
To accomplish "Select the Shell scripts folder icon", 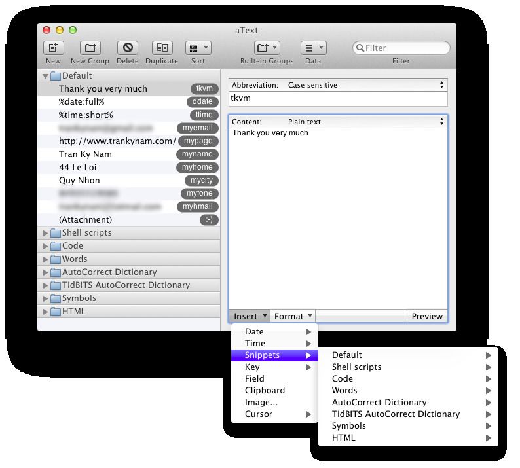I will point(56,233).
